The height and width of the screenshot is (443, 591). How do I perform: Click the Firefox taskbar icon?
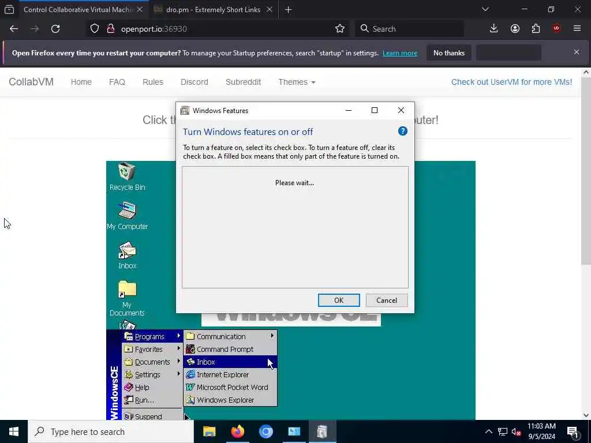click(x=237, y=431)
